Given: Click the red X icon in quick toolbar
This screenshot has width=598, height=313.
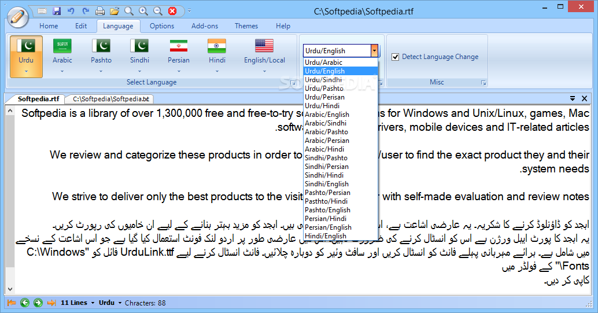Looking at the screenshot, I should pos(172,11).
